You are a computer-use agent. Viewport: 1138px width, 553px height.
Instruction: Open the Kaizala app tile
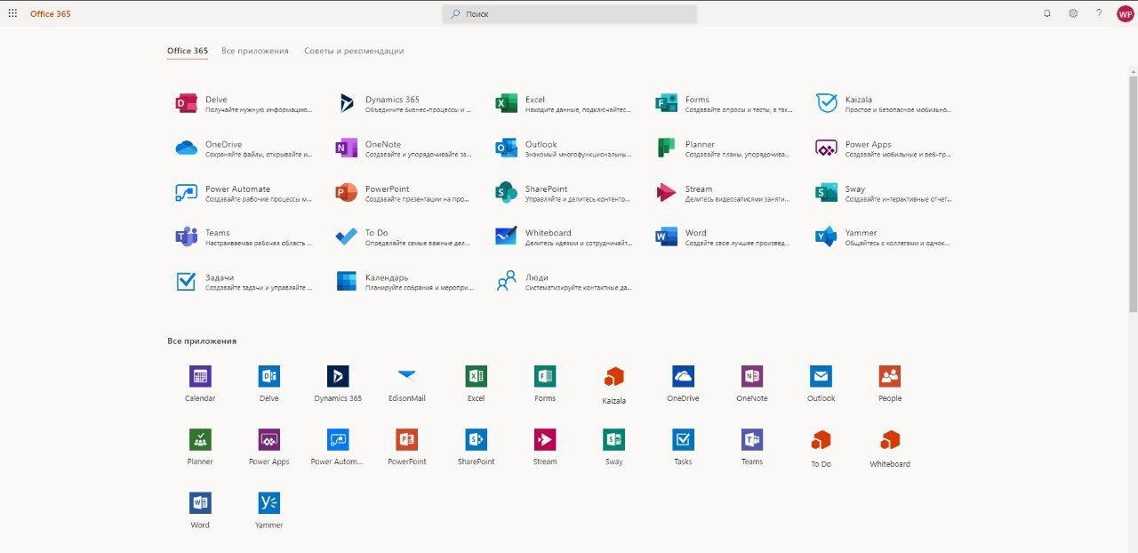[x=885, y=104]
